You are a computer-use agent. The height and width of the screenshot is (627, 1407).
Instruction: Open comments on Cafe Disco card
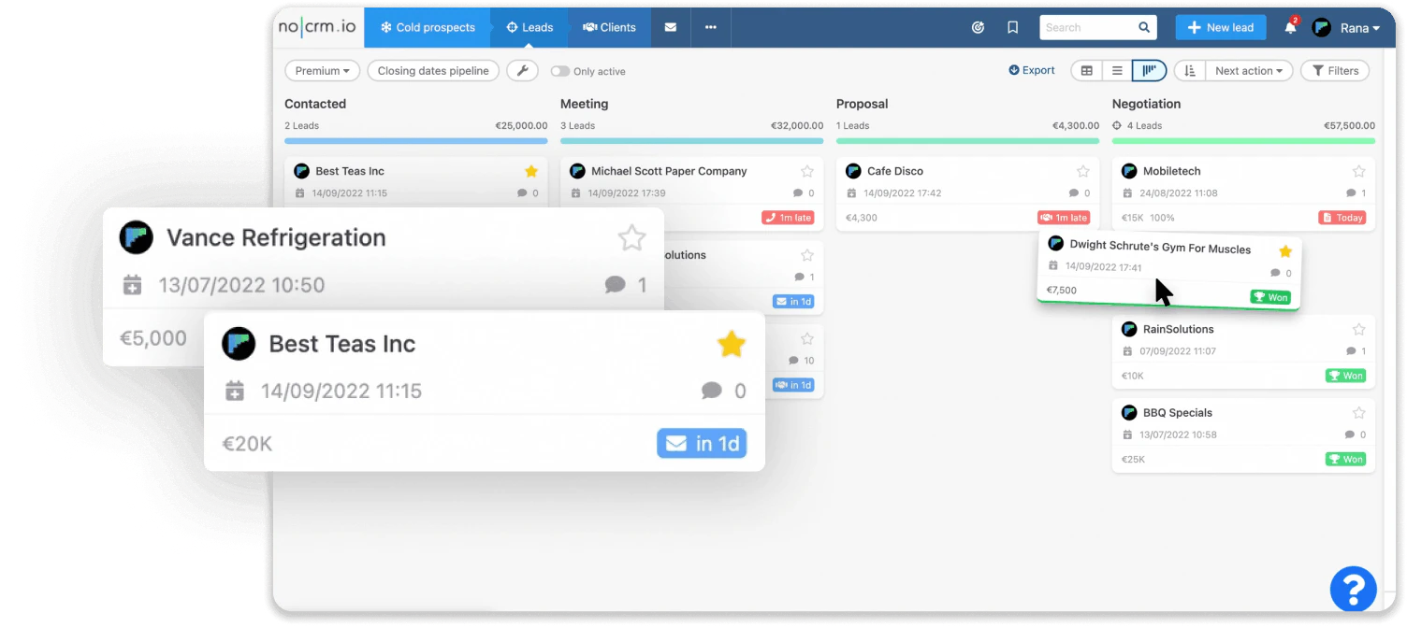click(x=1080, y=193)
